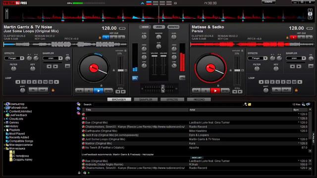Show the MIXER panel

pos(145,27)
